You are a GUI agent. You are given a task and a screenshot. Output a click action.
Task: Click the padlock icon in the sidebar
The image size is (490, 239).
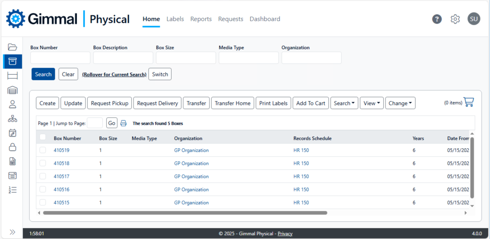(x=13, y=147)
